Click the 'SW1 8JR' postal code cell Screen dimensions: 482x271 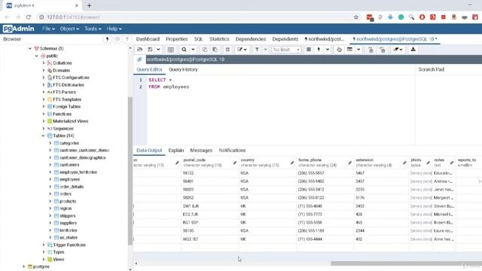tap(210, 206)
